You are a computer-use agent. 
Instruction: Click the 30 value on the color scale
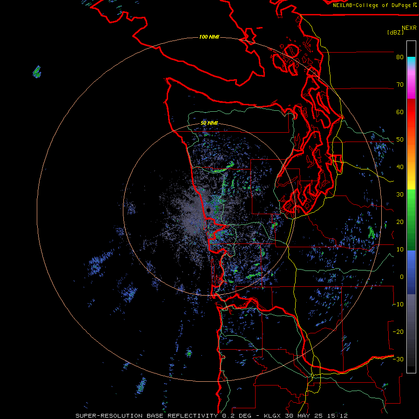pos(400,195)
